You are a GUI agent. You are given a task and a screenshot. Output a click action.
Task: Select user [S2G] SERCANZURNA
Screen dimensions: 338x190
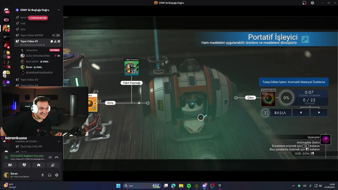[38, 56]
